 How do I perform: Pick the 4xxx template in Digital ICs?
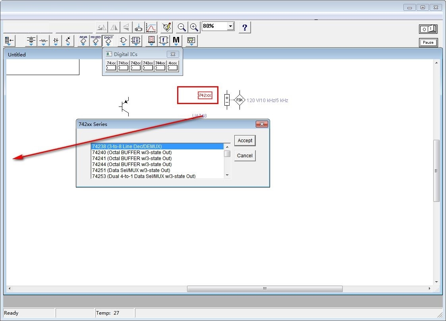pos(173,66)
